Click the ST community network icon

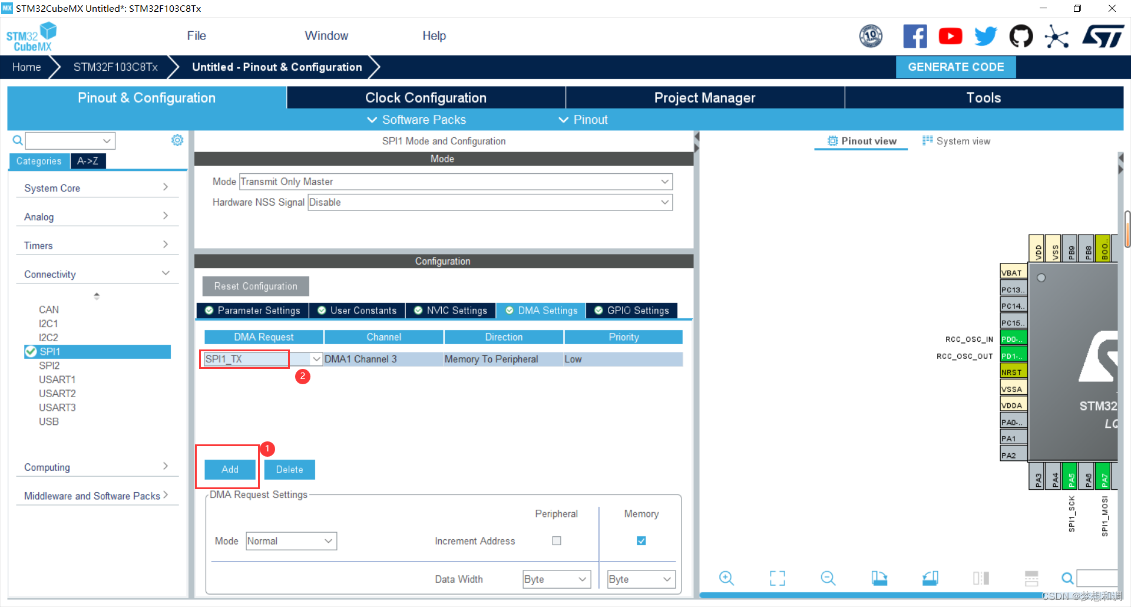point(1056,37)
